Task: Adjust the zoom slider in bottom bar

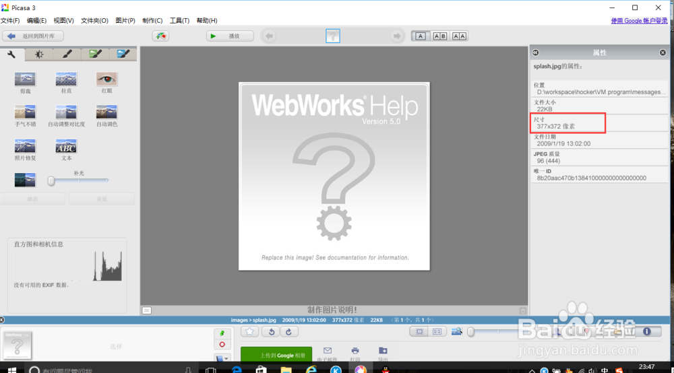Action: [499, 331]
